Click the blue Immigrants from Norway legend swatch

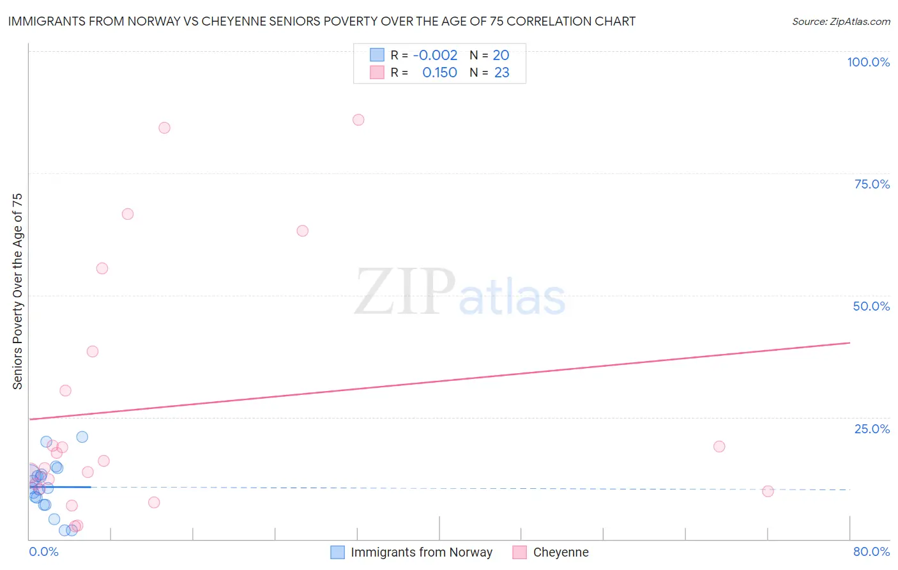[337, 552]
